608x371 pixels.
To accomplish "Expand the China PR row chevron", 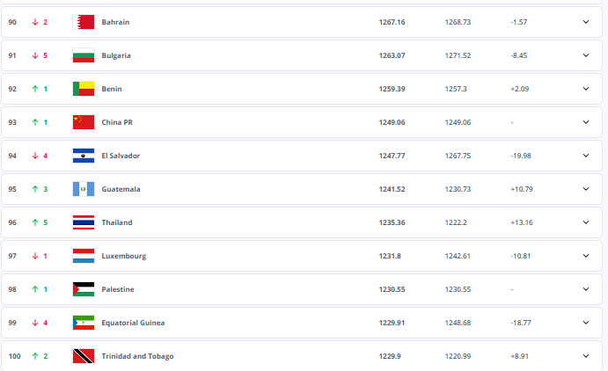I will click(586, 122).
